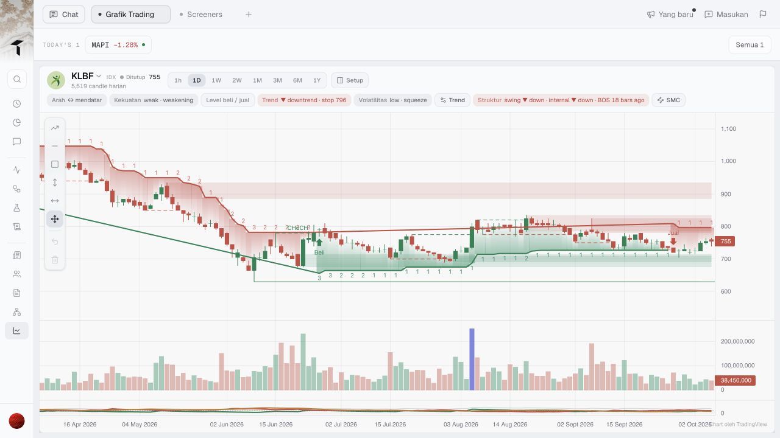Click the Arah mendatar chip

tap(77, 100)
